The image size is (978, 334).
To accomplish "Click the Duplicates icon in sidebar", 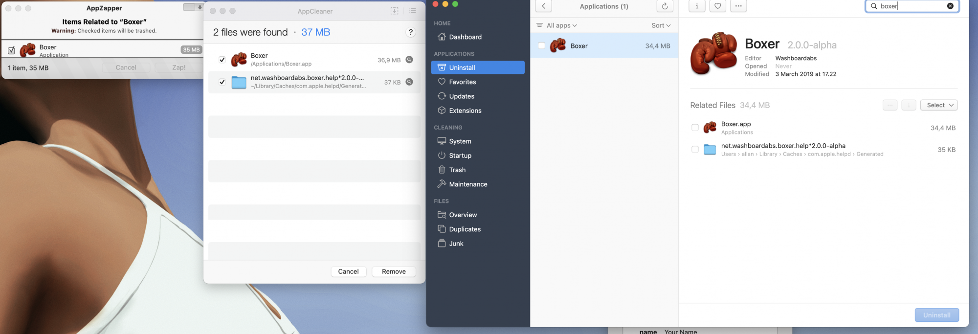I will pos(442,229).
